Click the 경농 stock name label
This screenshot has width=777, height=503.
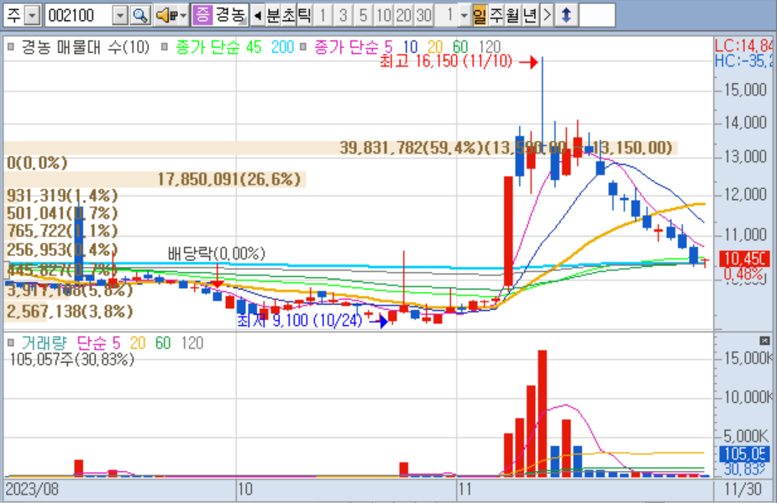point(230,15)
